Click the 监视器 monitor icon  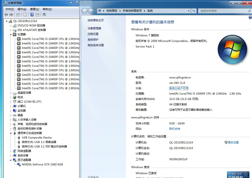(x=15, y=111)
